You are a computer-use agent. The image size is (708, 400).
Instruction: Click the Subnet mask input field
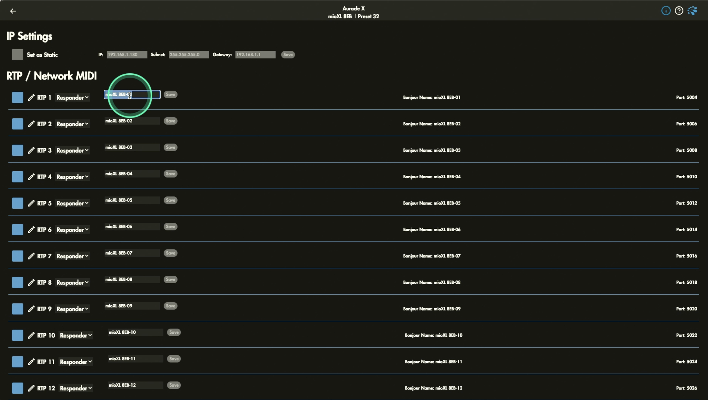click(189, 55)
